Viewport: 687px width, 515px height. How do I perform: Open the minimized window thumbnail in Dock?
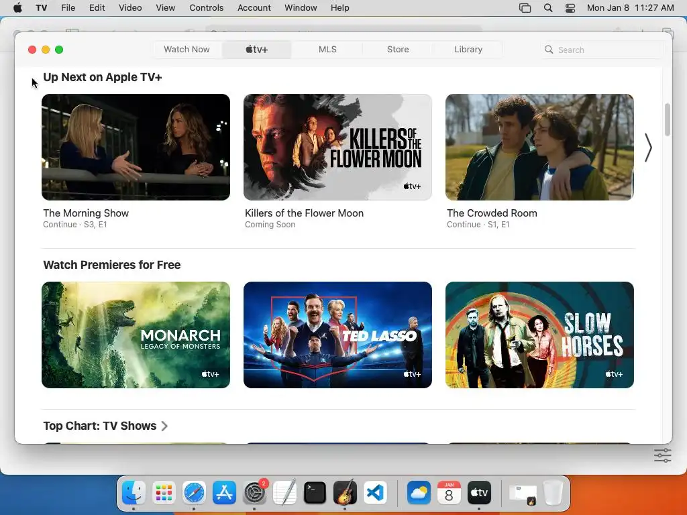pos(523,494)
